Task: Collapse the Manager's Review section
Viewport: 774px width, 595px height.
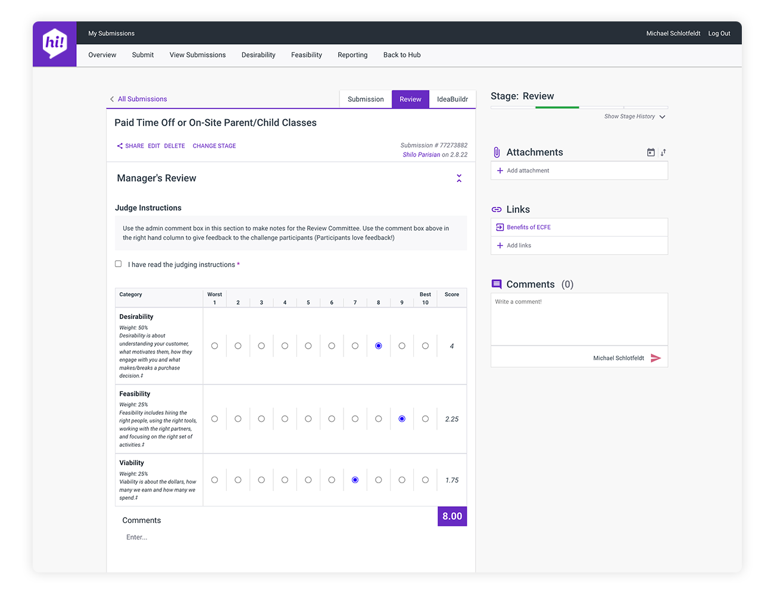Action: [459, 178]
